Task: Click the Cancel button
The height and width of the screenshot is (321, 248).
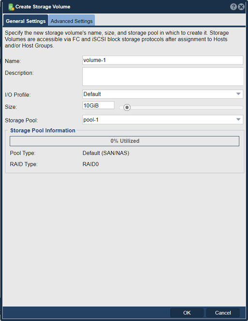Action: 223,313
